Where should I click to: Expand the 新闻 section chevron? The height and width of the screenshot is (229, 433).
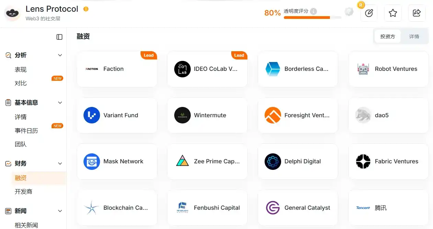(60, 211)
